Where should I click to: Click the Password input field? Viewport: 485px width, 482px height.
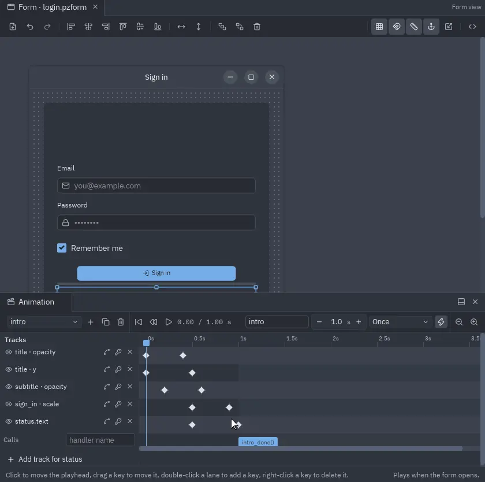click(156, 223)
